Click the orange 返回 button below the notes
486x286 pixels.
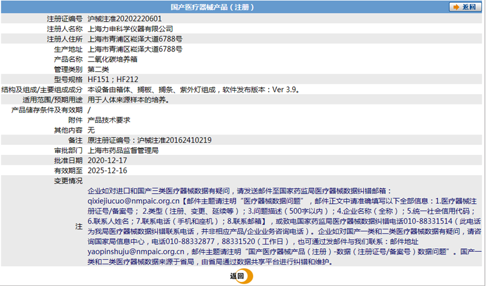(x=241, y=276)
